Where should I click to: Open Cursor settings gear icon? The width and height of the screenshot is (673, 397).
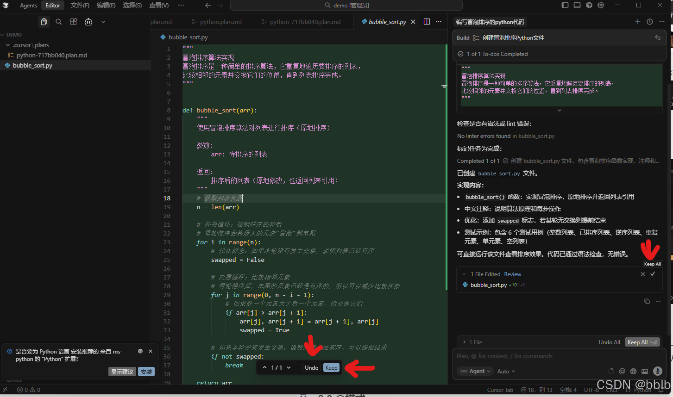601,5
